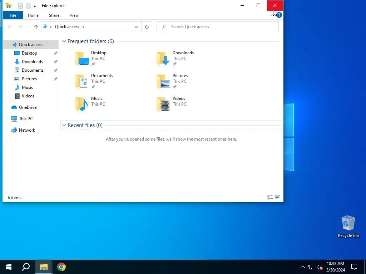Open the Windows Start menu
This screenshot has width=366, height=274.
(9, 267)
